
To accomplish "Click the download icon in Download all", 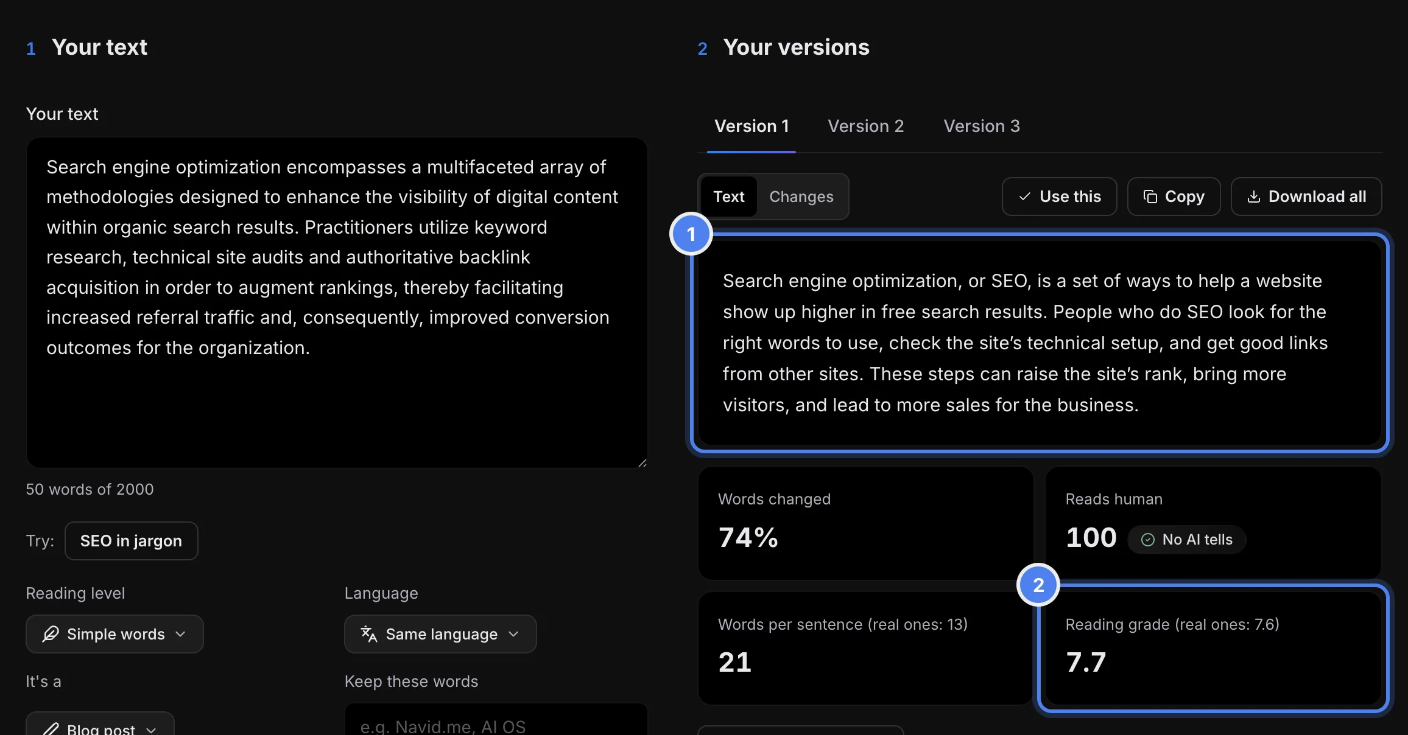I will point(1253,197).
